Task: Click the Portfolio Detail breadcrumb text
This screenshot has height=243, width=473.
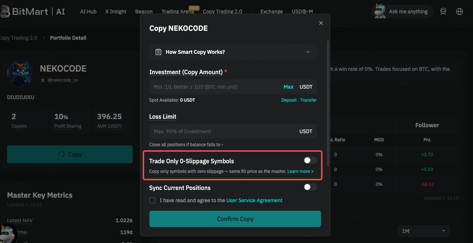Action: [68, 38]
